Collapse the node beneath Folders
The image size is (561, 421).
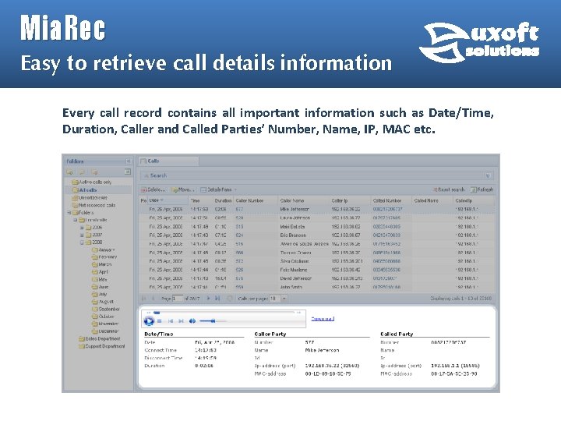tap(75, 220)
